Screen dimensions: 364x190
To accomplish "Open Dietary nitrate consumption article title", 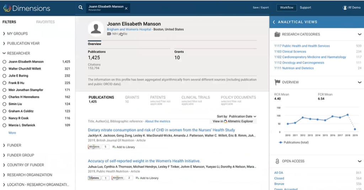I will tap(161, 130).
